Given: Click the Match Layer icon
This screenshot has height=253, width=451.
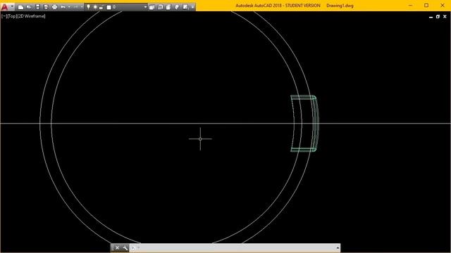Looking at the screenshot, I should [177, 7].
